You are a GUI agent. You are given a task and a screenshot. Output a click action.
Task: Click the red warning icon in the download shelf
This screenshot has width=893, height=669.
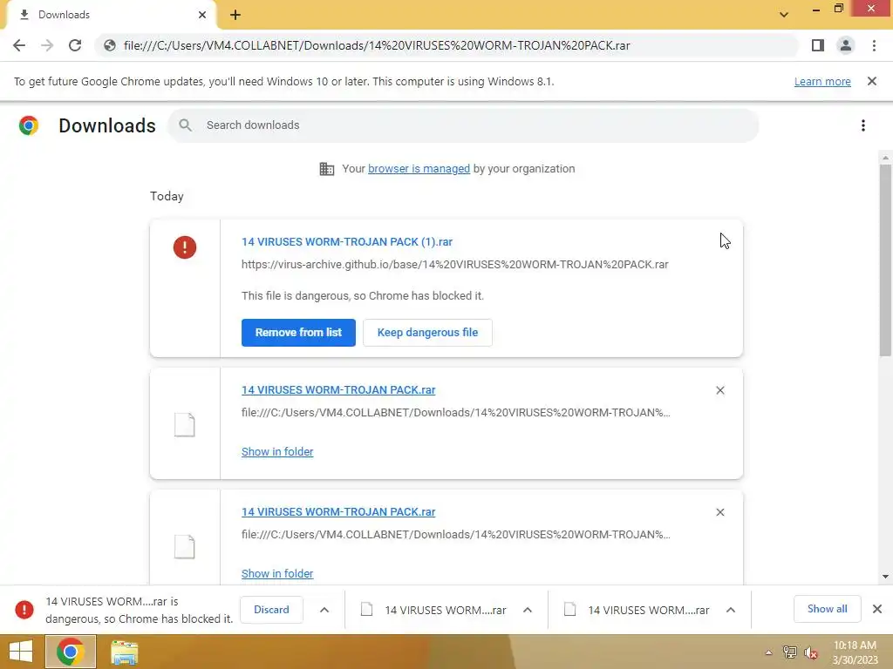coord(24,610)
